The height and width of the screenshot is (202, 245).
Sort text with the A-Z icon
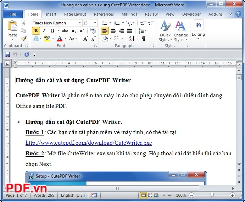coord(132,38)
